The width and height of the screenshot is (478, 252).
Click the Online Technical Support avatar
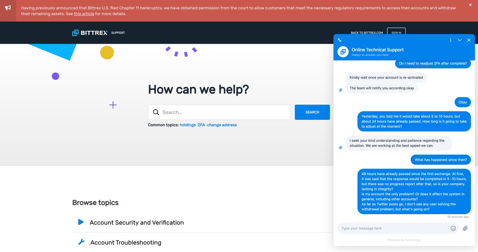(x=343, y=52)
